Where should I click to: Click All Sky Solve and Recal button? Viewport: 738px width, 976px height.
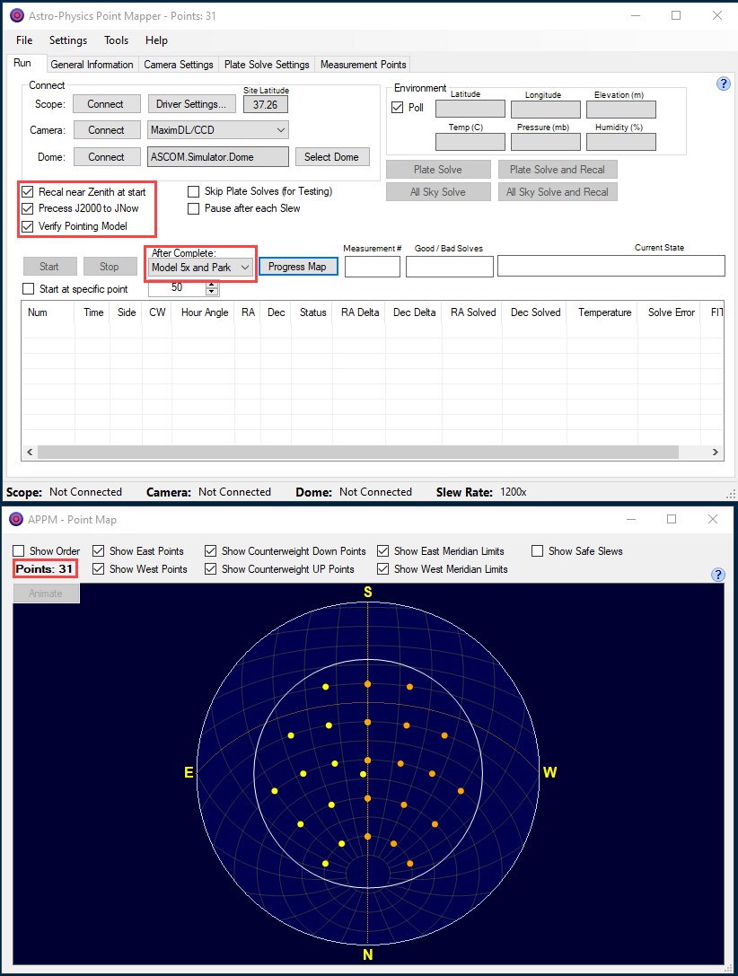tap(558, 192)
